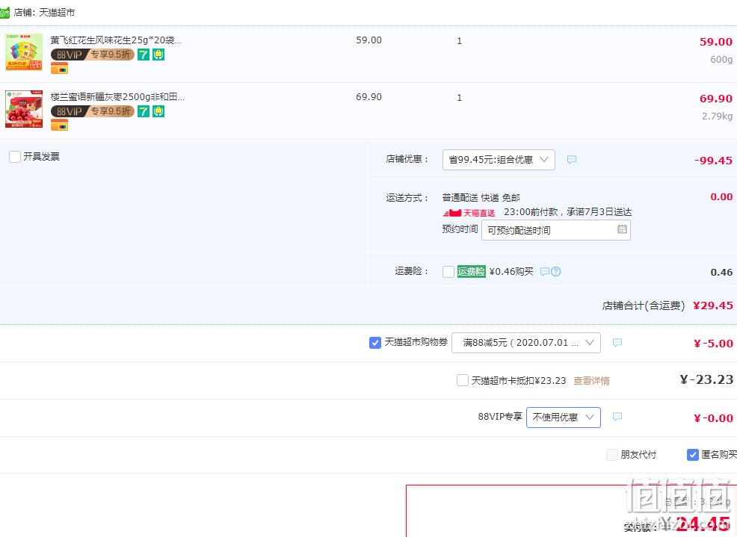Click the comment icon beside 满88减5元
The image size is (737, 537).
click(x=617, y=343)
